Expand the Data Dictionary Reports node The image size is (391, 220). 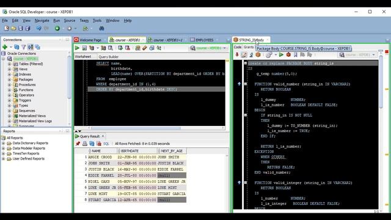[3, 143]
